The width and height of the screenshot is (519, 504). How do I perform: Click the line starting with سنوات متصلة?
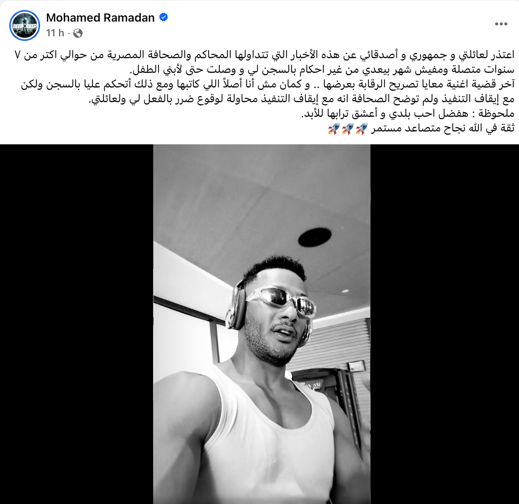pos(322,70)
